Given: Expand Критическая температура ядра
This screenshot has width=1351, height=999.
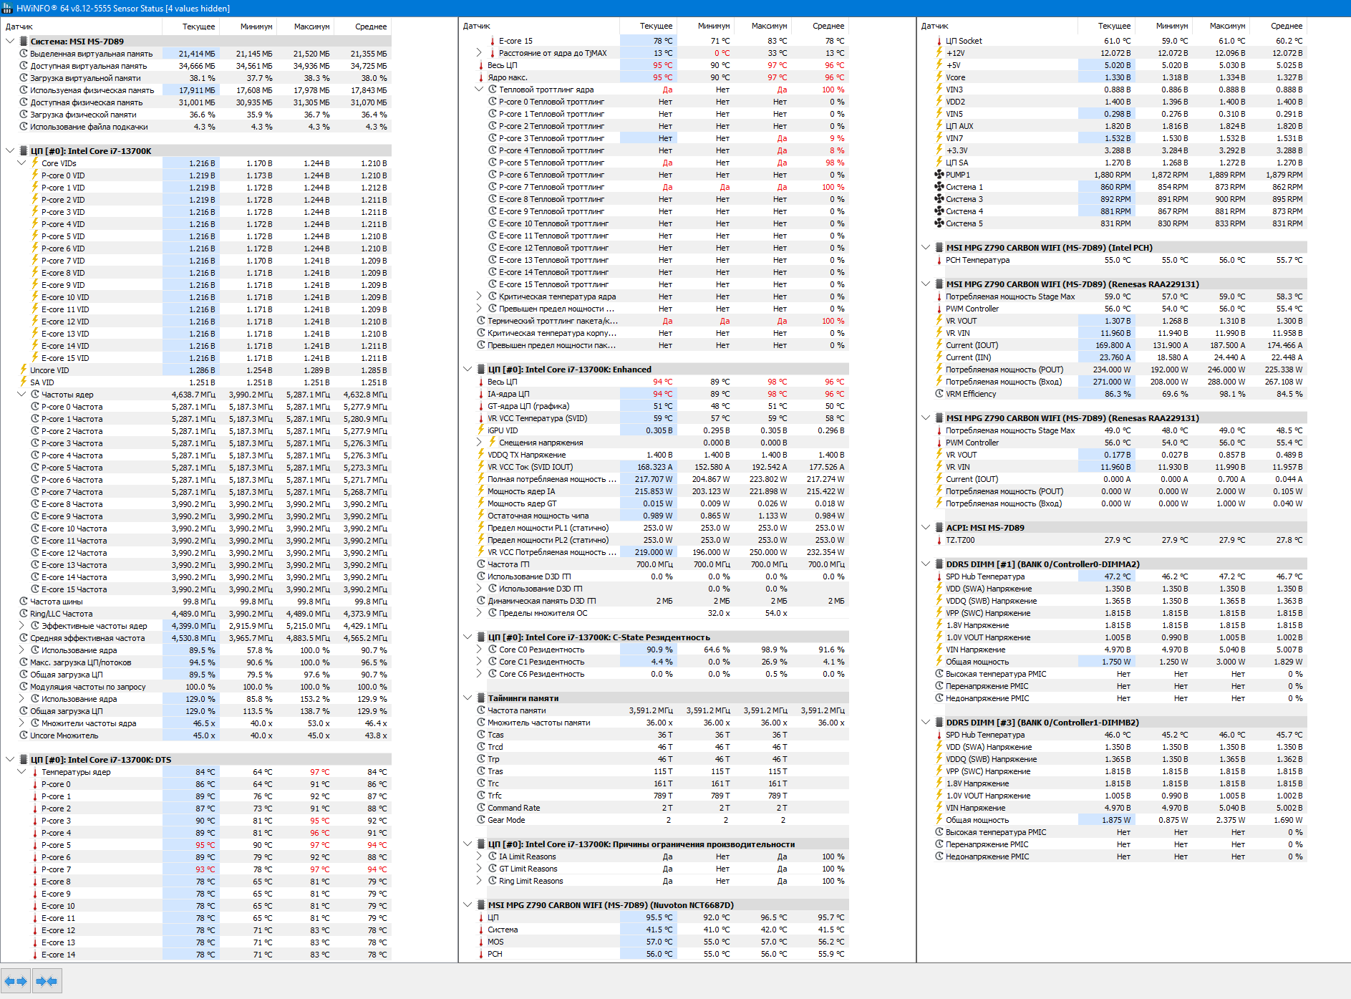Looking at the screenshot, I should [x=479, y=296].
